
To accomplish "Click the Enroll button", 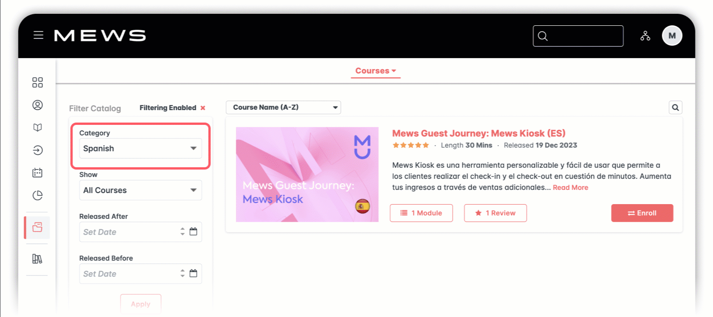I will pyautogui.click(x=642, y=213).
